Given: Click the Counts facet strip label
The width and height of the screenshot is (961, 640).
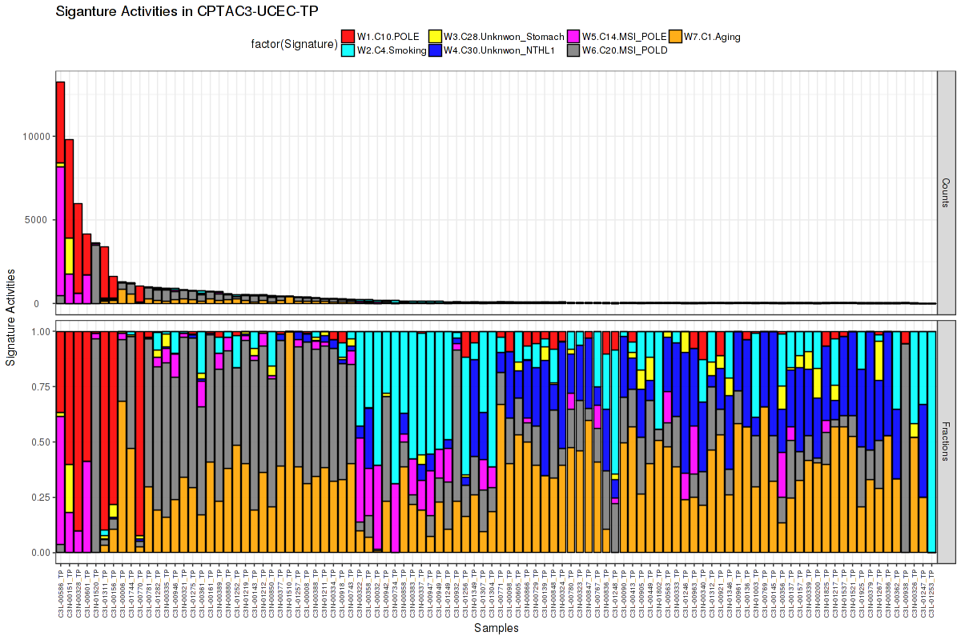Looking at the screenshot, I should [946, 193].
